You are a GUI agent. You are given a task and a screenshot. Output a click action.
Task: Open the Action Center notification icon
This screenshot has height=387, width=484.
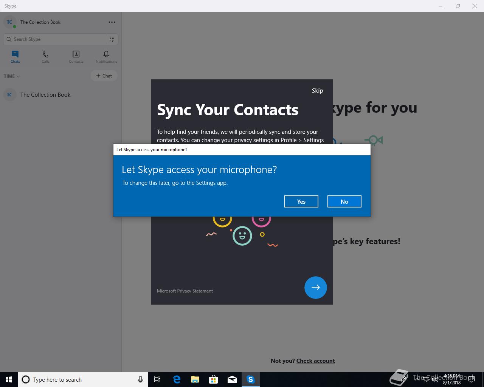(471, 379)
